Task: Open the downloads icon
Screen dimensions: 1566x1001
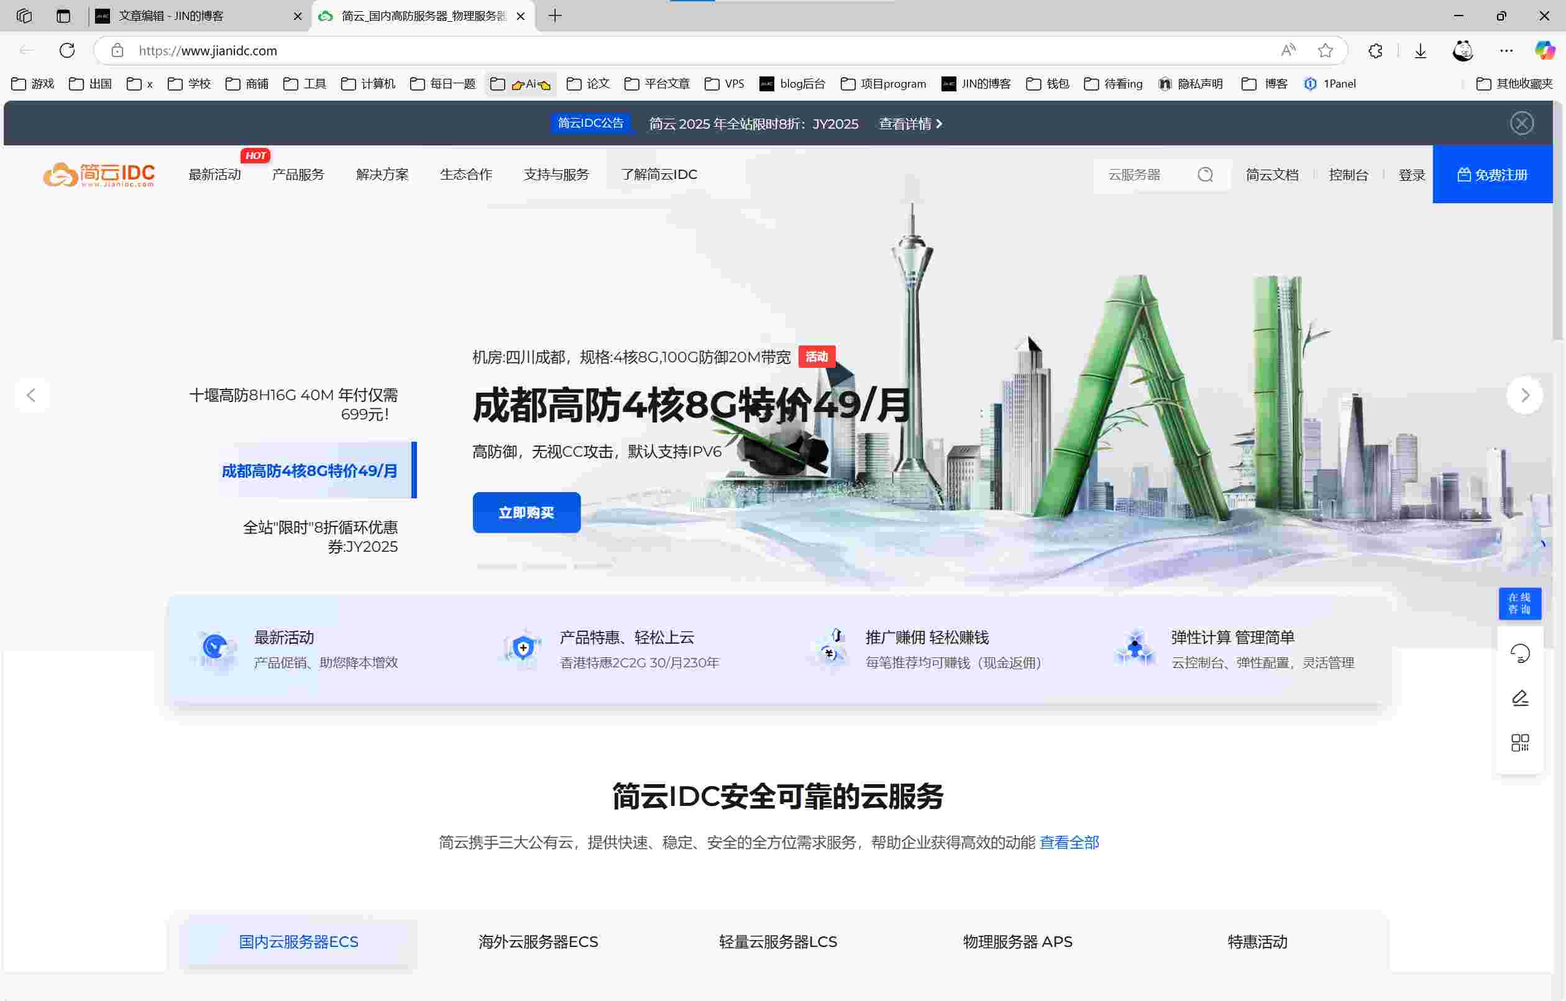Action: [1421, 50]
